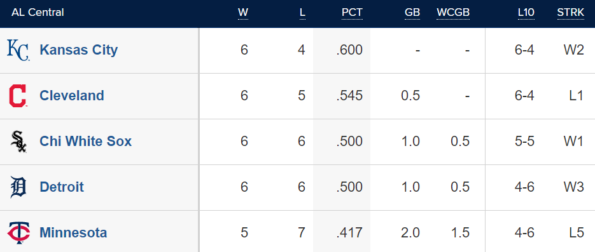Screen dimensions: 595x252
Task: Click the STRK column header
Action: point(570,13)
